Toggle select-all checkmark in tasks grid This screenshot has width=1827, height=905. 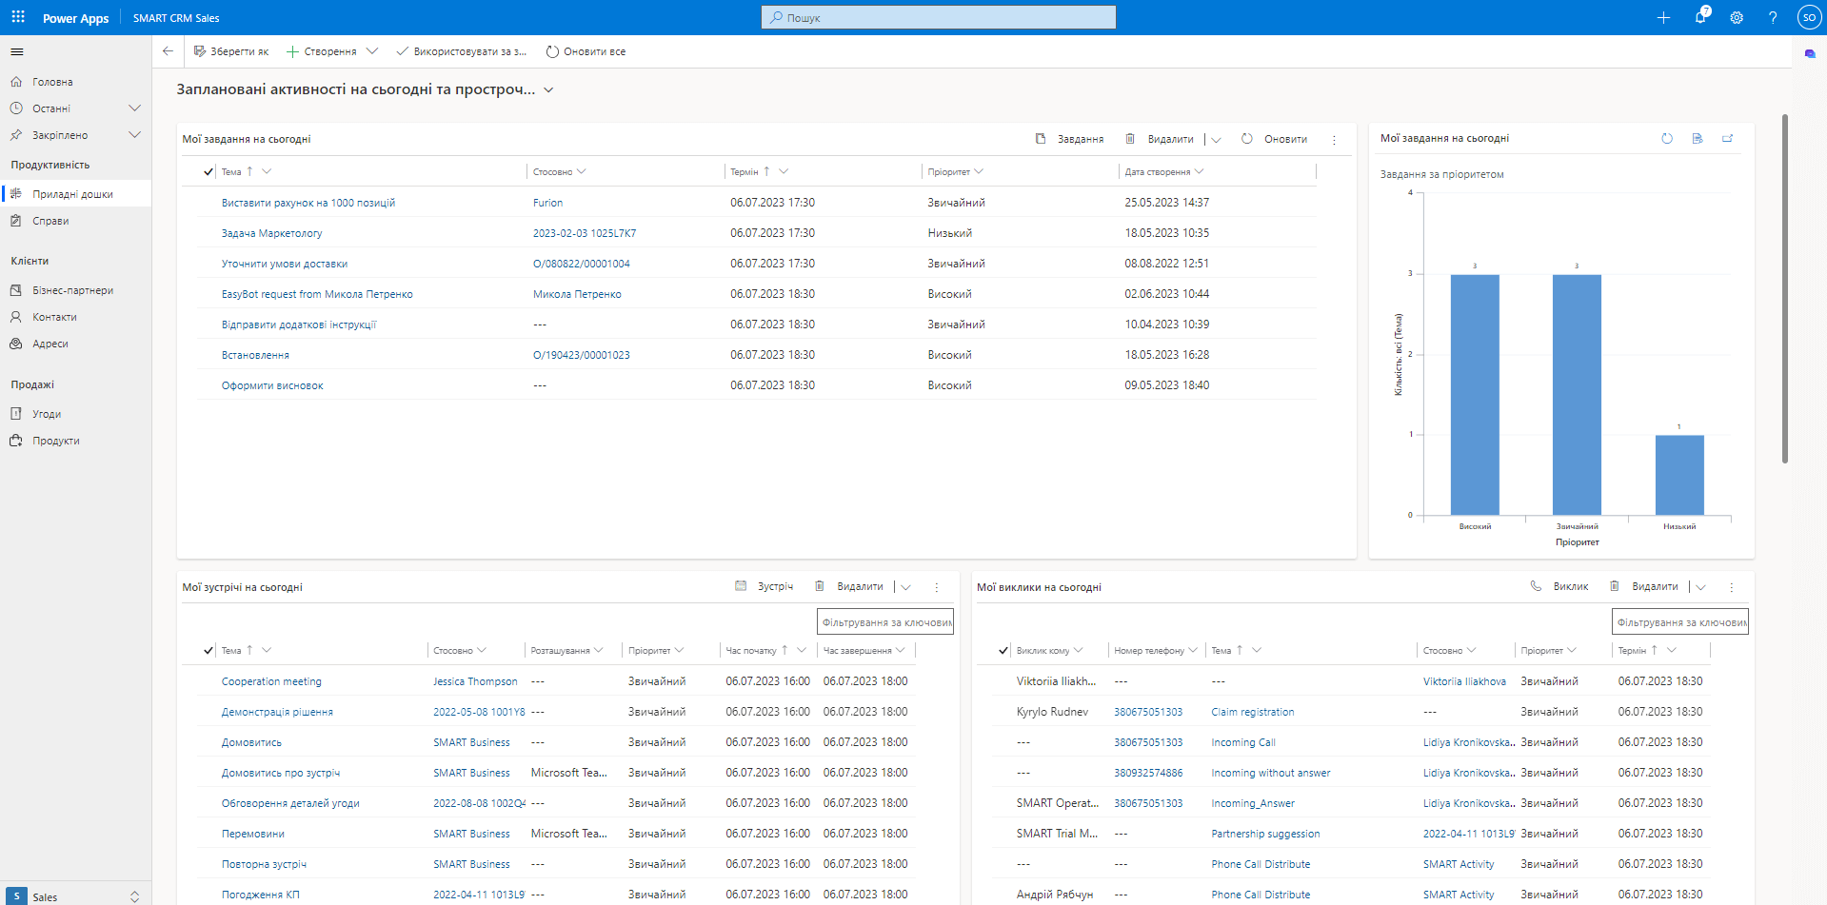pyautogui.click(x=209, y=172)
